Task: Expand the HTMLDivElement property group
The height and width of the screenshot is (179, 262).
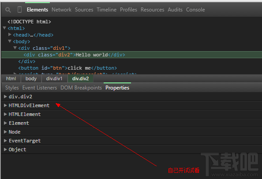Action: [5, 105]
